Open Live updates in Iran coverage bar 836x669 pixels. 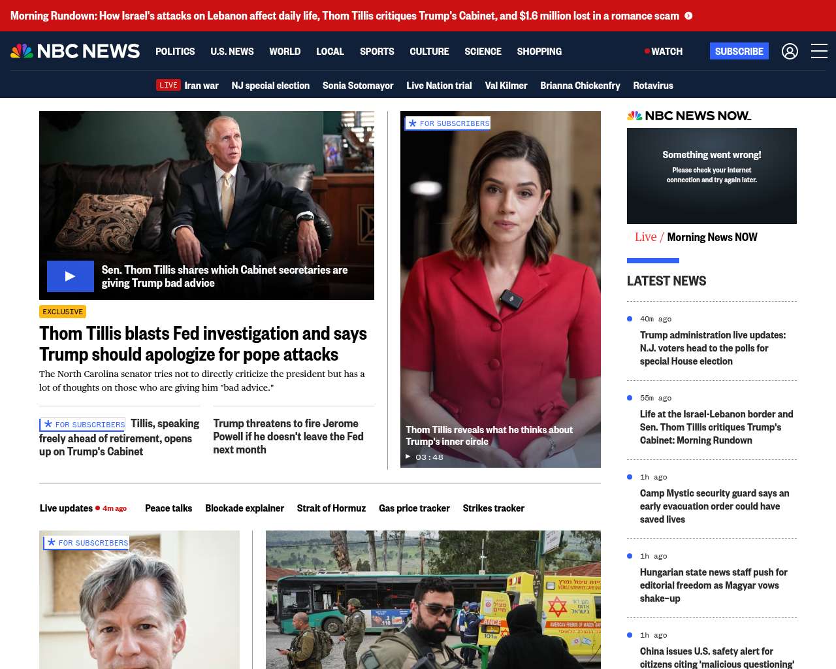[66, 508]
